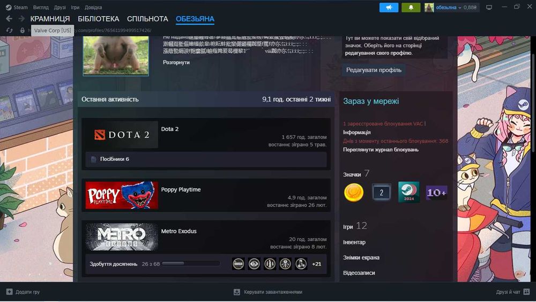
Task: Switch to КРАМНИЦЯ tab
Action: click(50, 19)
